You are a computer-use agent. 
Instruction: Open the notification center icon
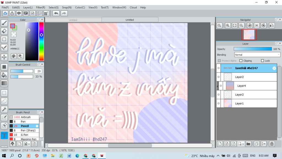[275, 156]
